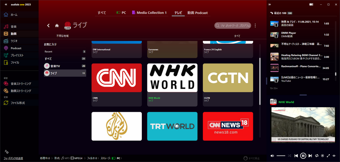
Task: Click the channel grid vertical scrollbar
Action: coord(260,82)
